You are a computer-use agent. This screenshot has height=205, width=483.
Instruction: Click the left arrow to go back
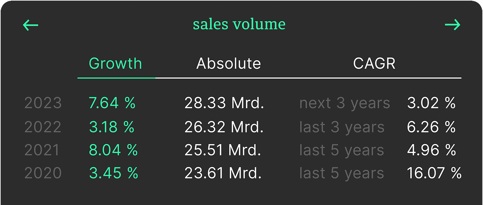(x=31, y=25)
